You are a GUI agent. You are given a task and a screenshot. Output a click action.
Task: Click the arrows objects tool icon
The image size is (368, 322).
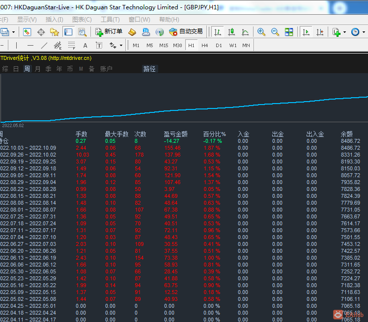pyautogui.click(x=113, y=45)
